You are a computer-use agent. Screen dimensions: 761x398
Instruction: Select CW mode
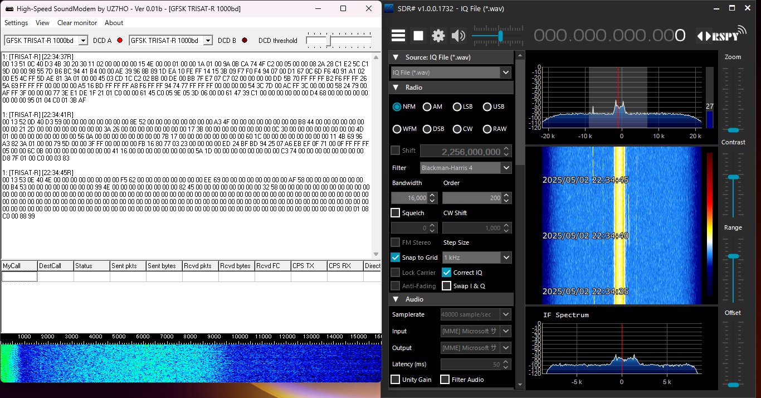457,129
